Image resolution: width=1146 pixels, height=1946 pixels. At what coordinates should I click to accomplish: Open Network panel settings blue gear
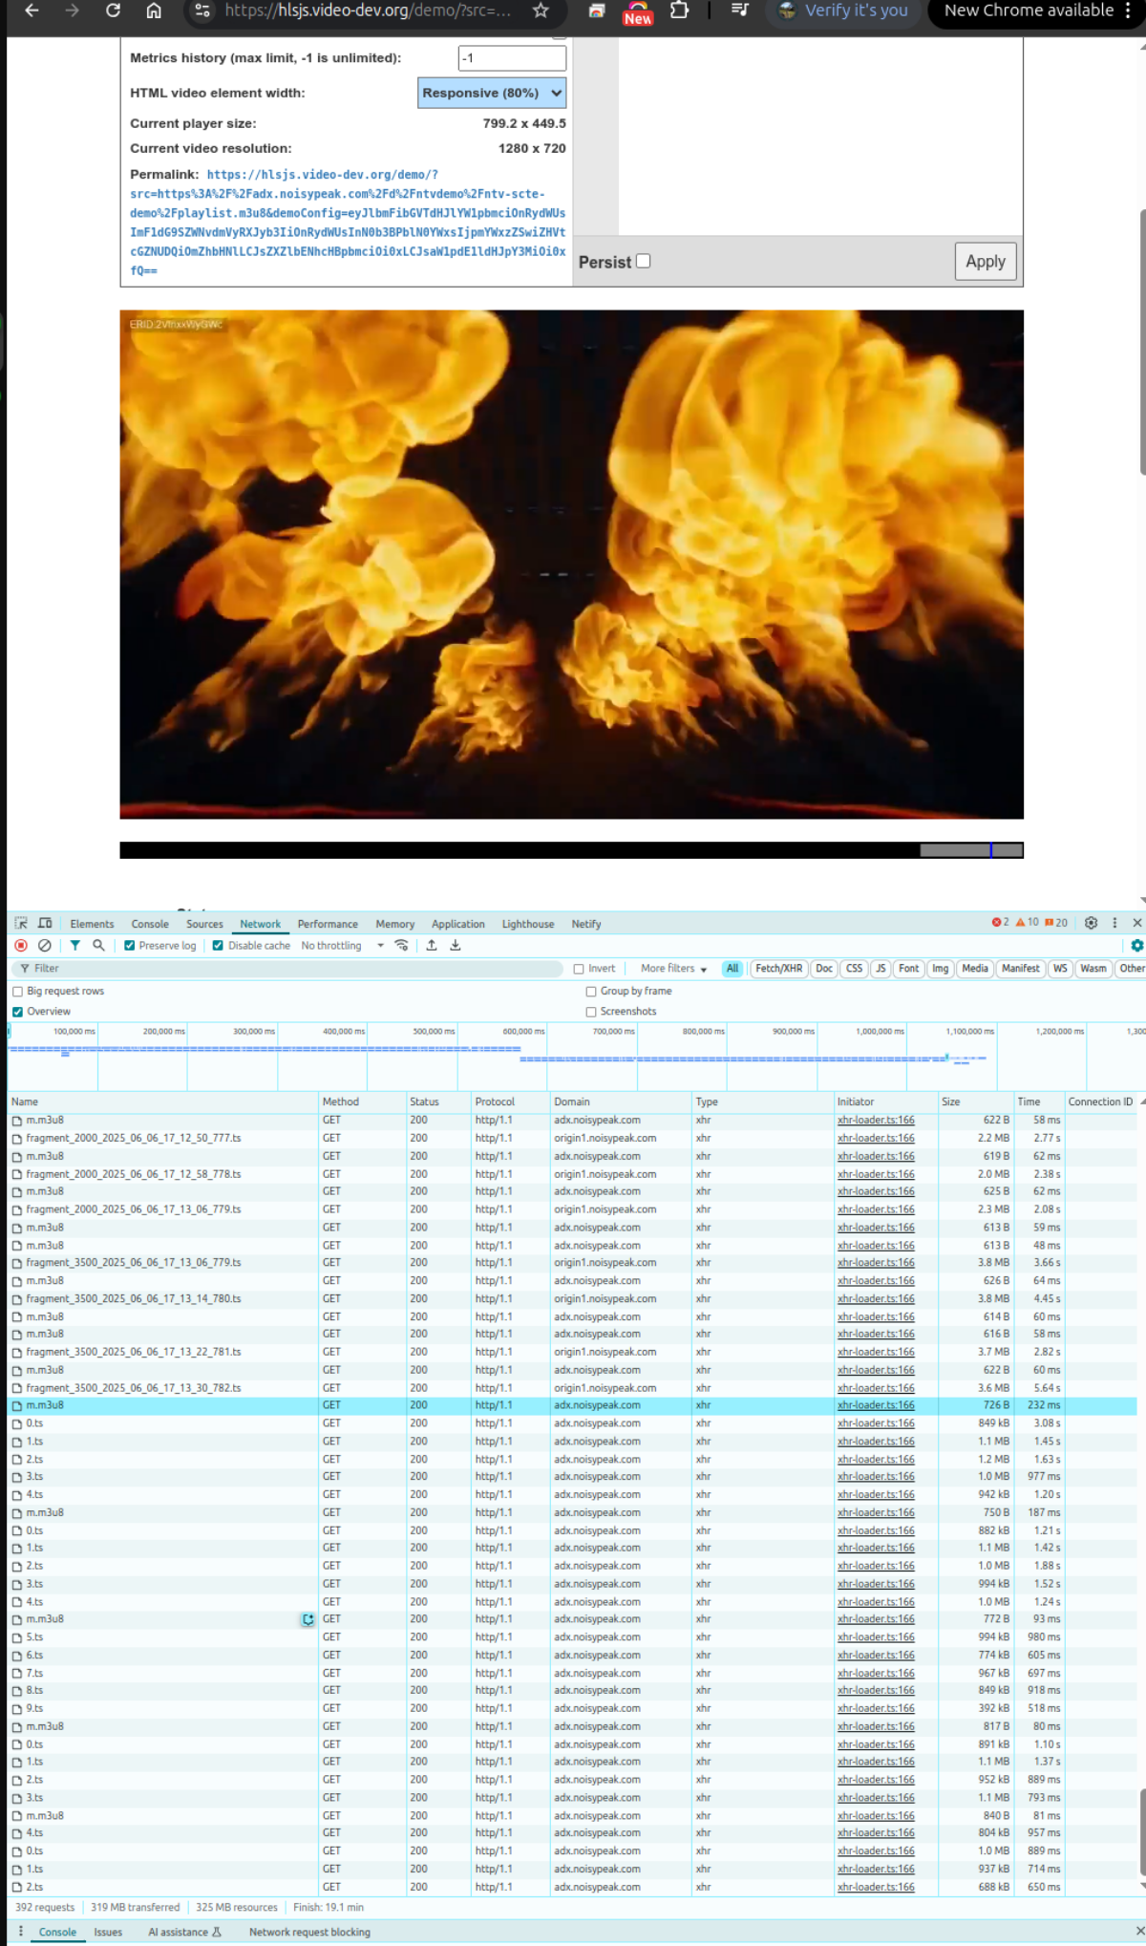(x=1136, y=945)
